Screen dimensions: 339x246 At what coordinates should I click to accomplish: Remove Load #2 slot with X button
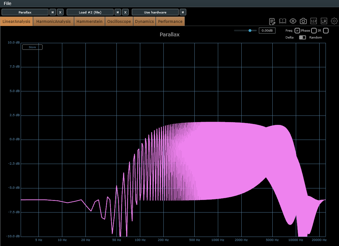point(126,12)
